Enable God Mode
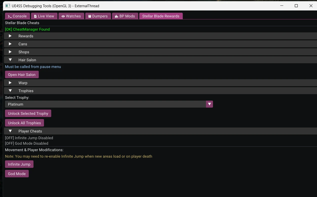 click(17, 174)
